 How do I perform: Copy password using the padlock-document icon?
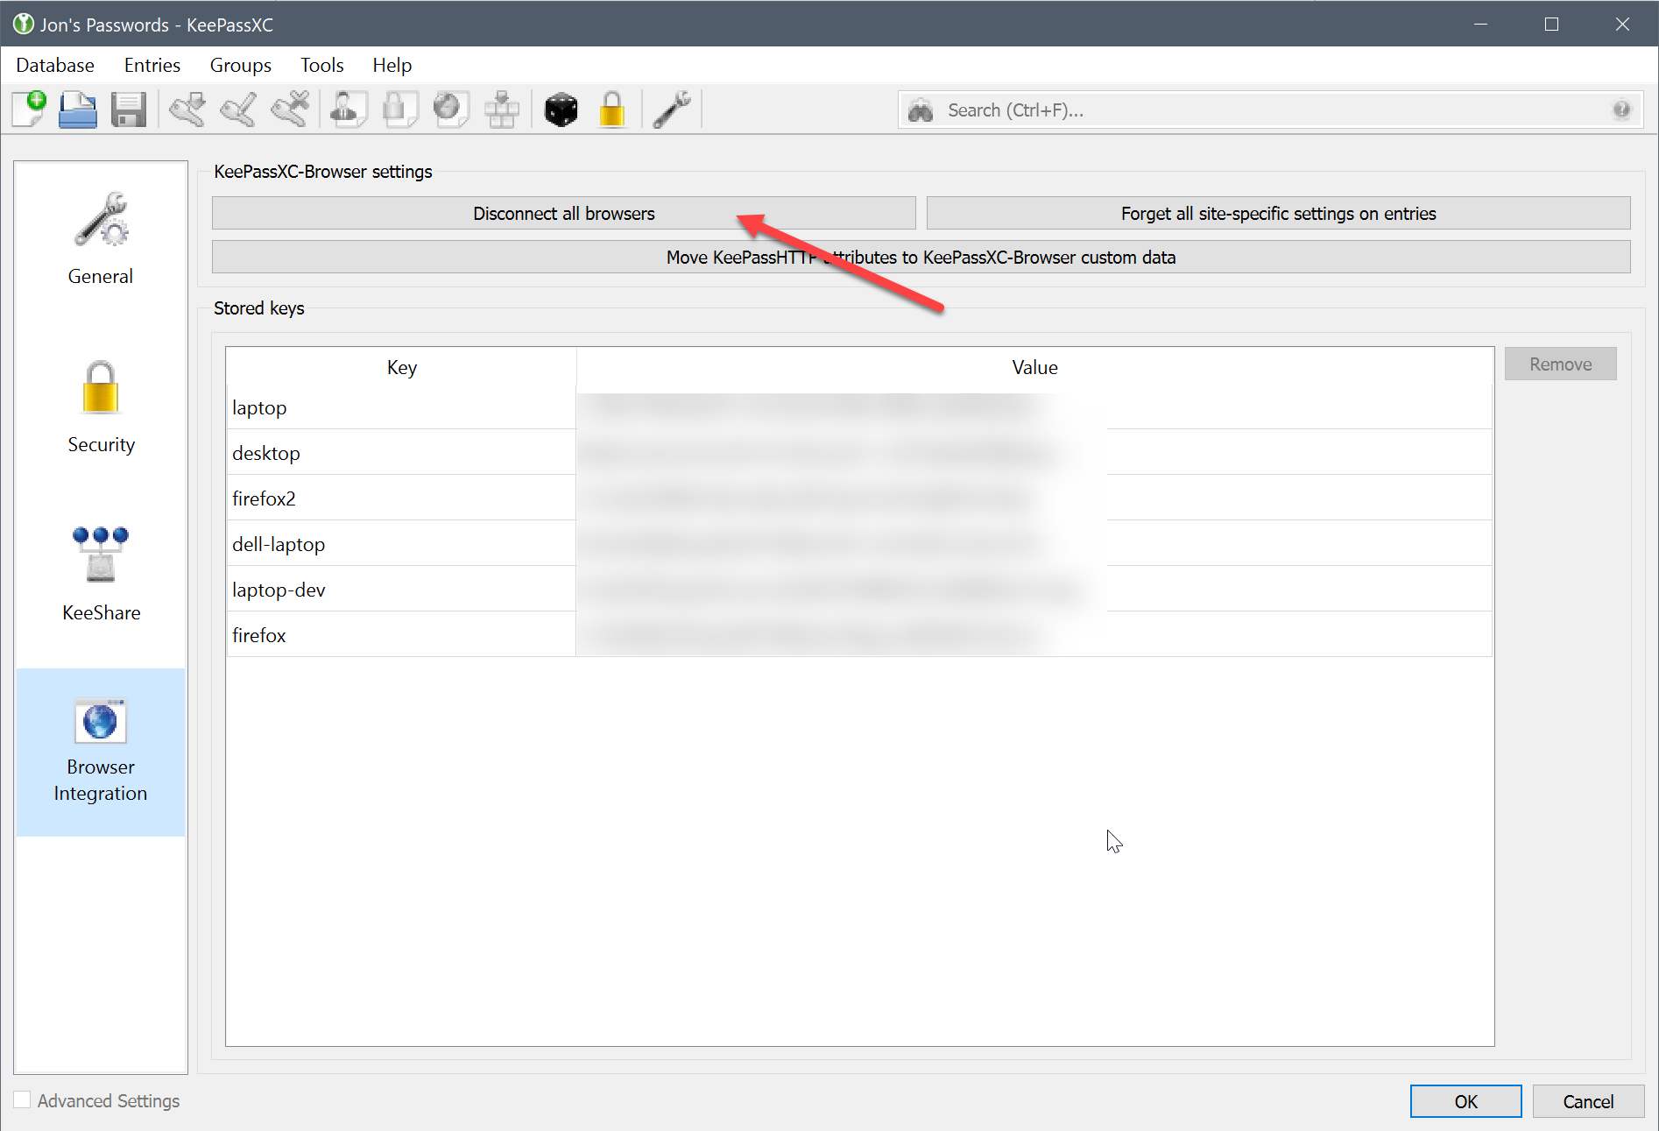(399, 108)
